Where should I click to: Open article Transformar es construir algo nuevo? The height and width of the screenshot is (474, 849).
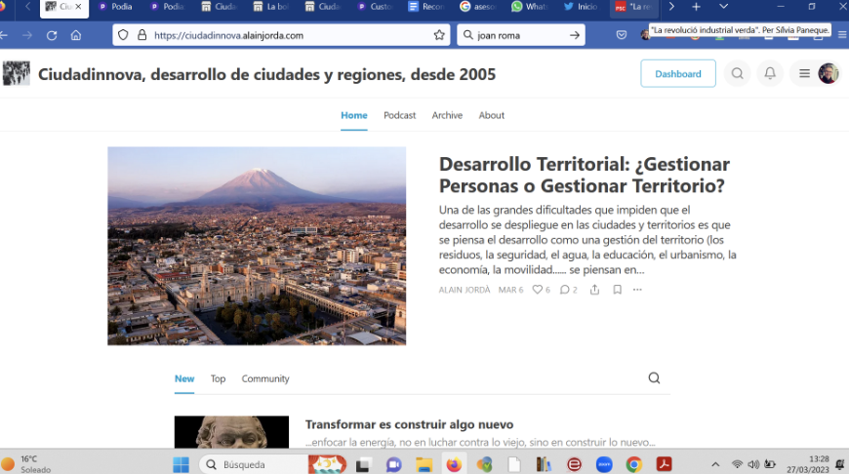click(409, 424)
